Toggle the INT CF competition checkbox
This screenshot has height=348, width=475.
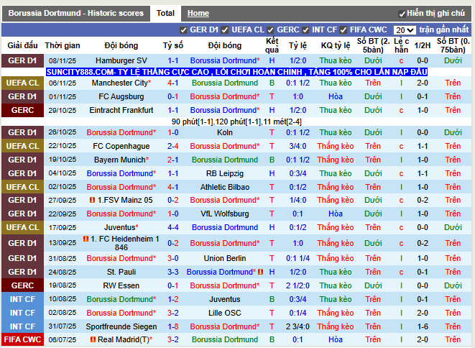click(305, 30)
